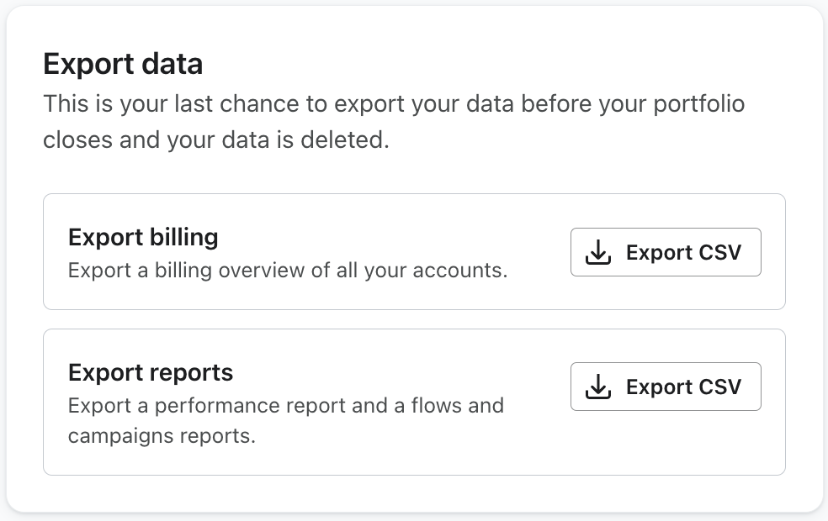
Task: Select the "Export billing" title
Action: click(143, 237)
